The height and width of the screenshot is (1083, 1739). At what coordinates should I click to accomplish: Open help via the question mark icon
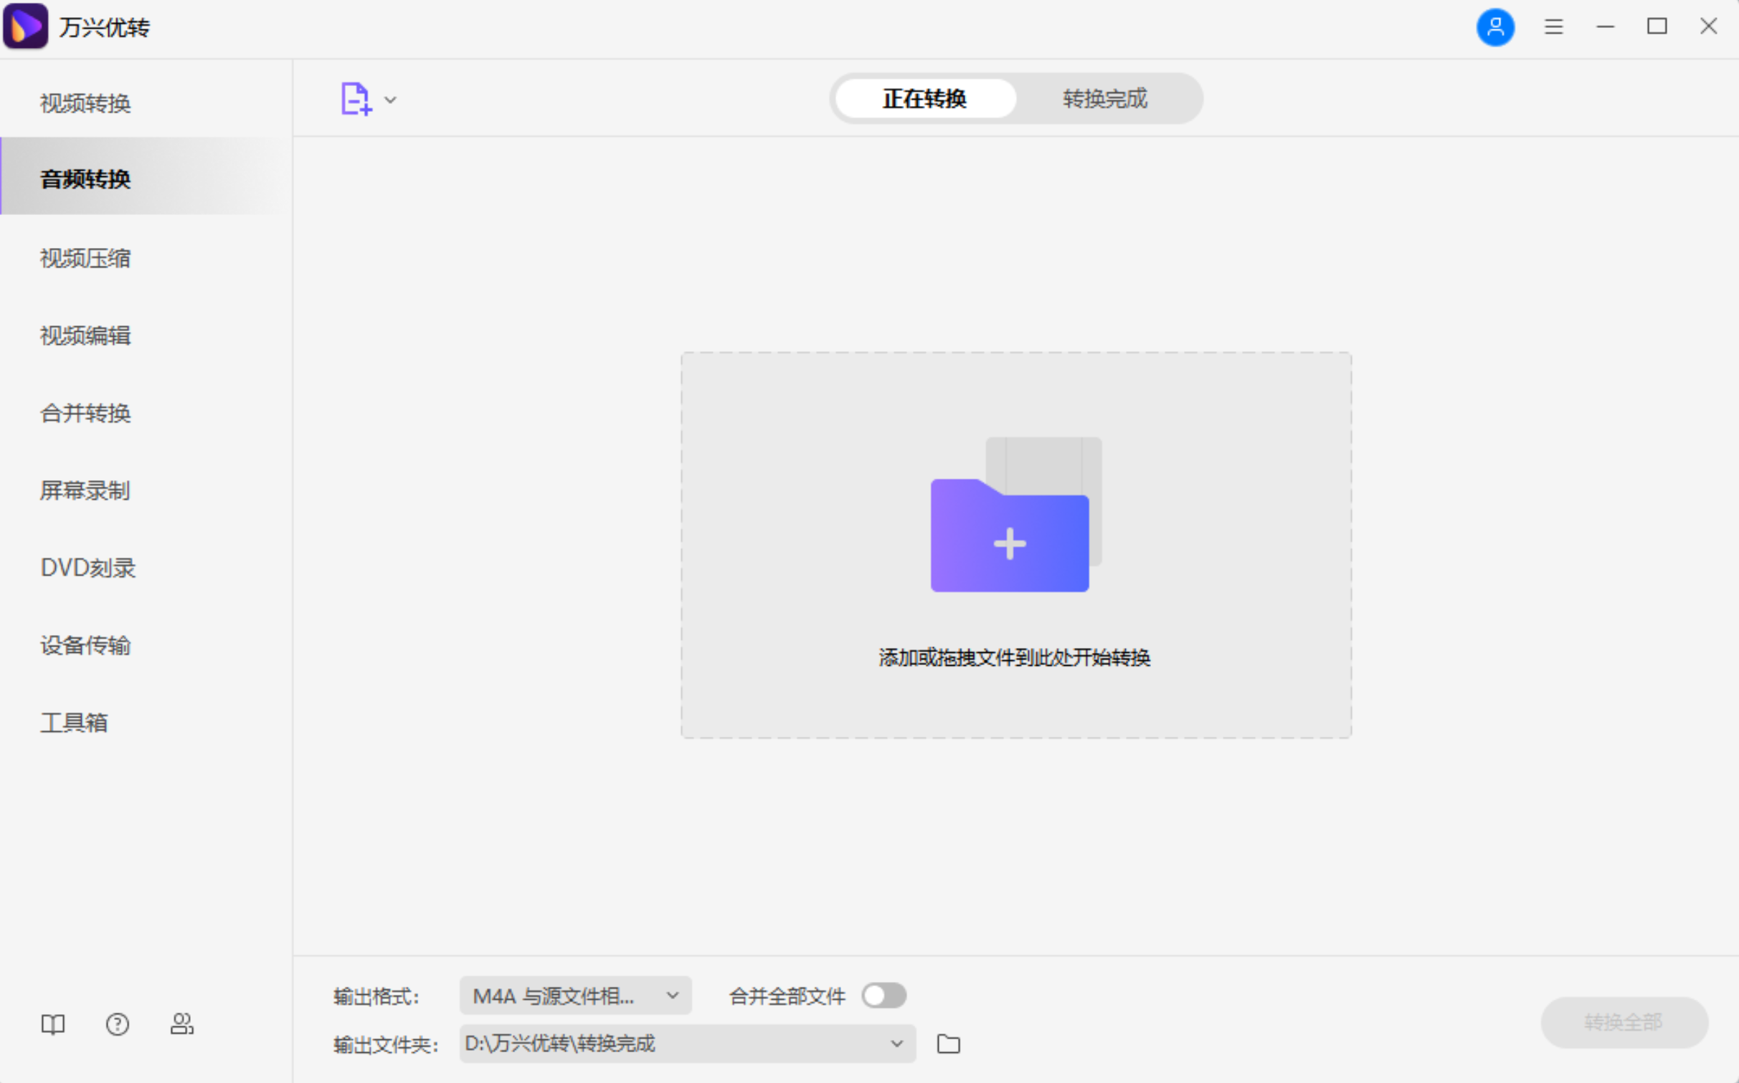click(117, 1025)
